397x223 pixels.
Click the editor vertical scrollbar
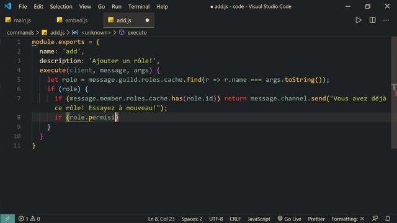[x=394, y=93]
